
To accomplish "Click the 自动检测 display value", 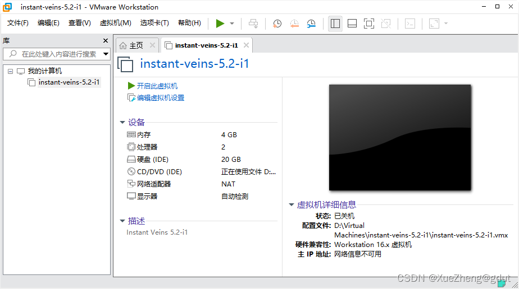I will (235, 196).
